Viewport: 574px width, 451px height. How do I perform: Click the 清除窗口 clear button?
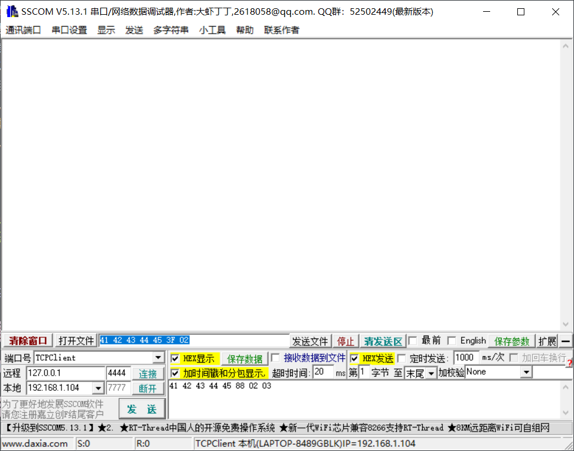click(x=27, y=340)
